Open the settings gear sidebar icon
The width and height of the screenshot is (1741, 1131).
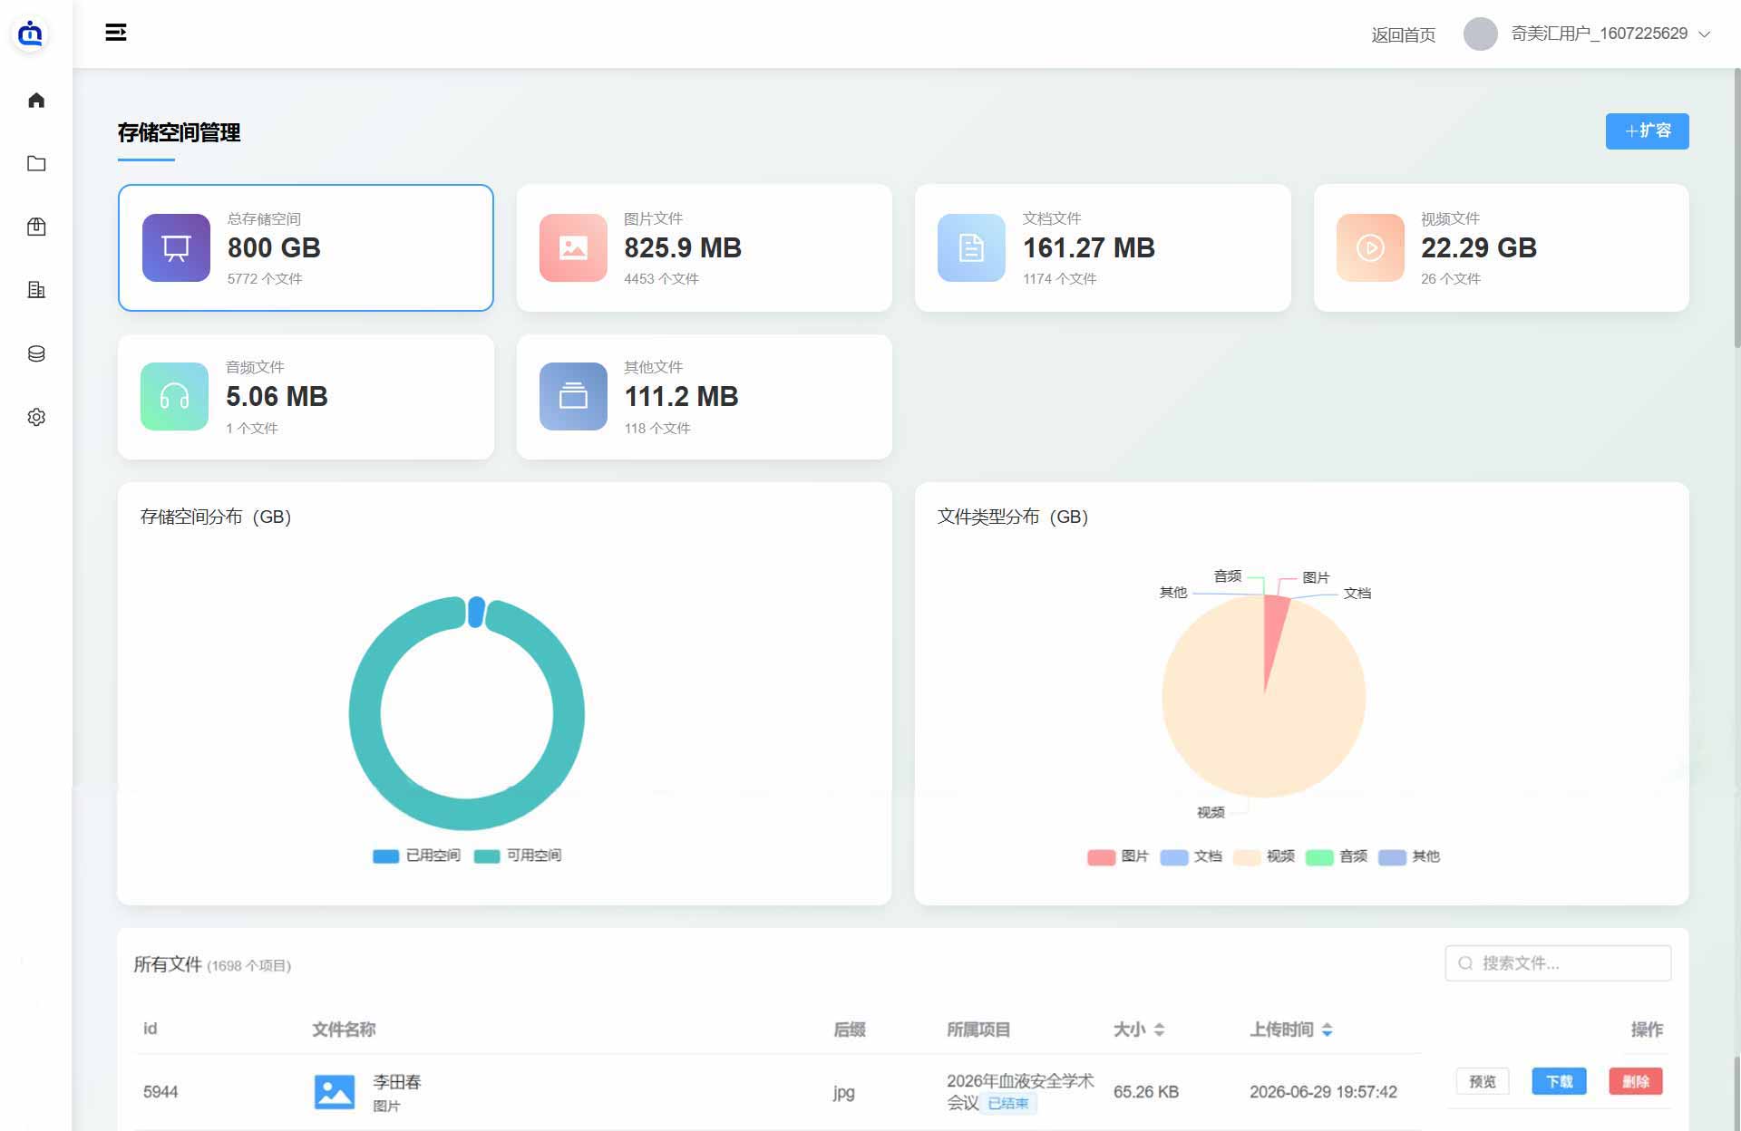[x=36, y=417]
